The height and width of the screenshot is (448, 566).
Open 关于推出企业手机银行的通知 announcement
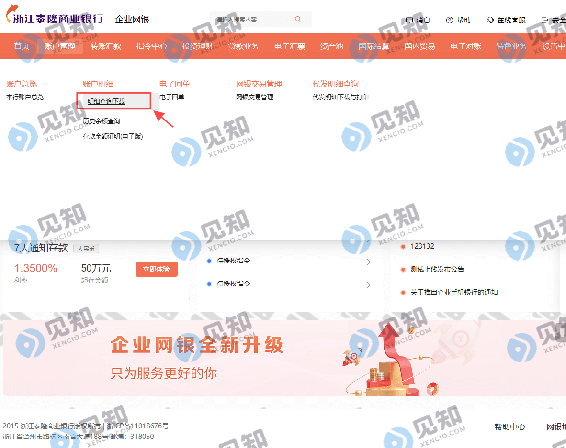tap(454, 292)
